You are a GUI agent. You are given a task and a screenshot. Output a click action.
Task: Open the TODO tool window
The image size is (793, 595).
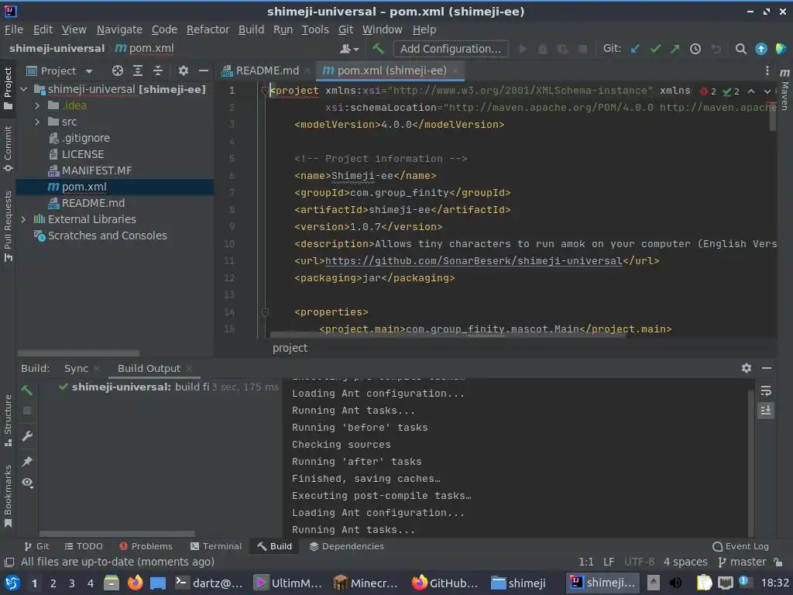click(x=84, y=546)
